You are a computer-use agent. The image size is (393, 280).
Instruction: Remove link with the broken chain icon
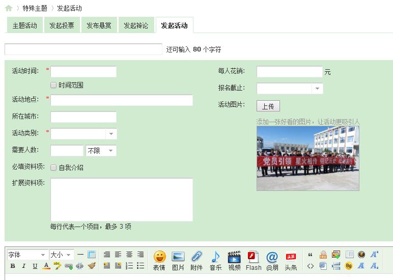tap(80, 266)
